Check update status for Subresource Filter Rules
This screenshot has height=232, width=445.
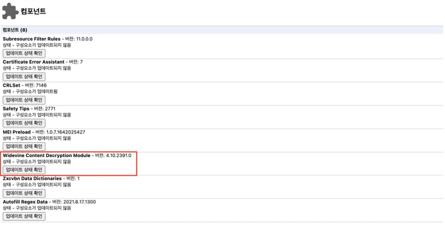point(24,53)
